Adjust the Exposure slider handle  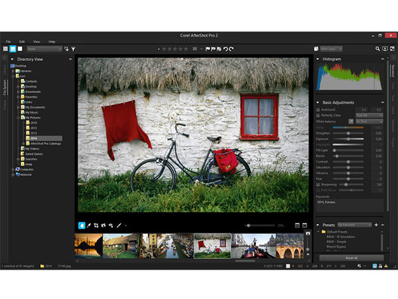point(349,139)
